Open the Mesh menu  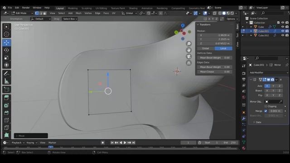tap(78, 13)
